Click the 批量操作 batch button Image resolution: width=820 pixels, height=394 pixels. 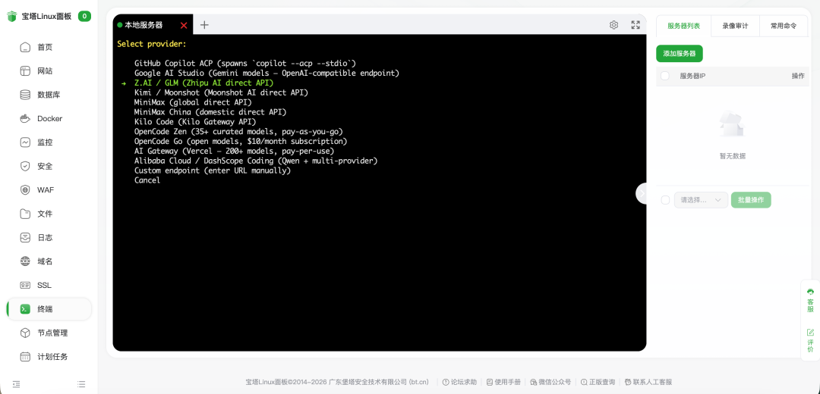pos(751,200)
